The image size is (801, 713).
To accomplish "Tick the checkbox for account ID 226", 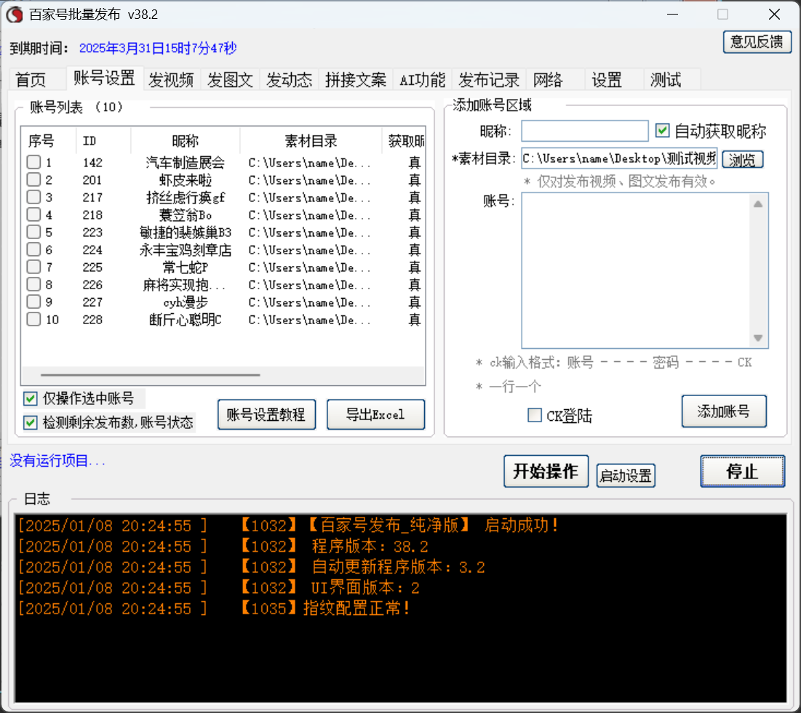I will [33, 284].
